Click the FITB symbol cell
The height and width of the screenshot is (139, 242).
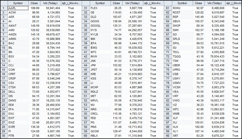[18, 136]
